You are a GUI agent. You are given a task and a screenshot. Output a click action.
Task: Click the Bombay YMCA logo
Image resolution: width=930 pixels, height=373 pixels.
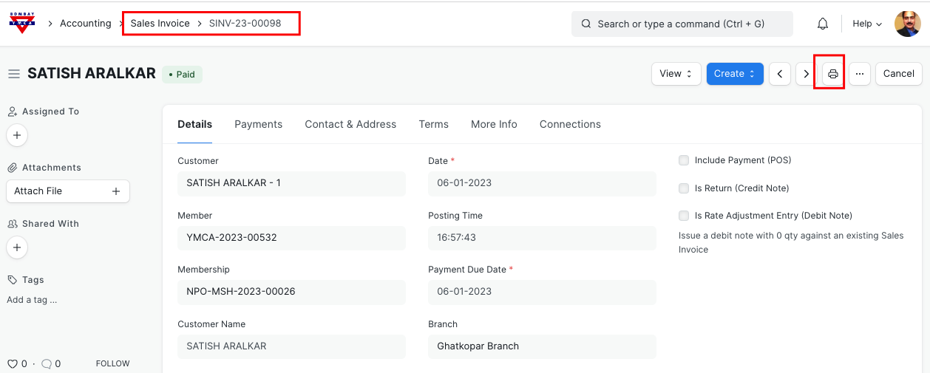[22, 23]
